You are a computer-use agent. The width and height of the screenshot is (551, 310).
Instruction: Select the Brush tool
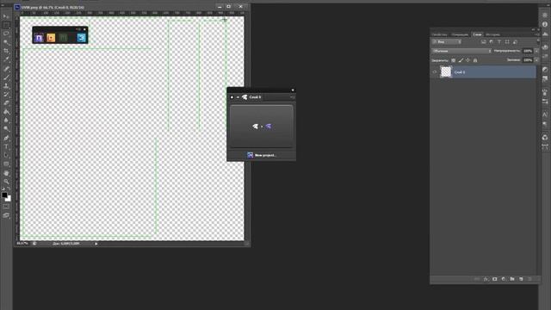(6, 77)
